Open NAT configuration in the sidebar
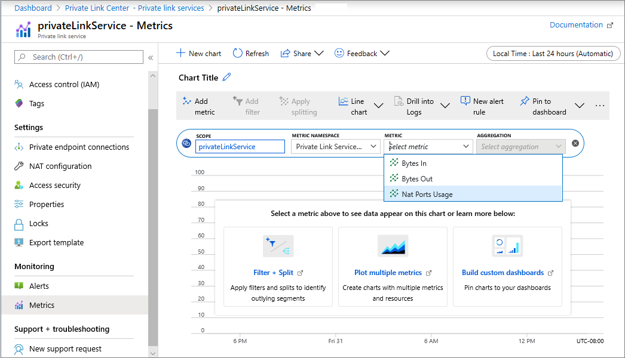625x358 pixels. point(60,166)
